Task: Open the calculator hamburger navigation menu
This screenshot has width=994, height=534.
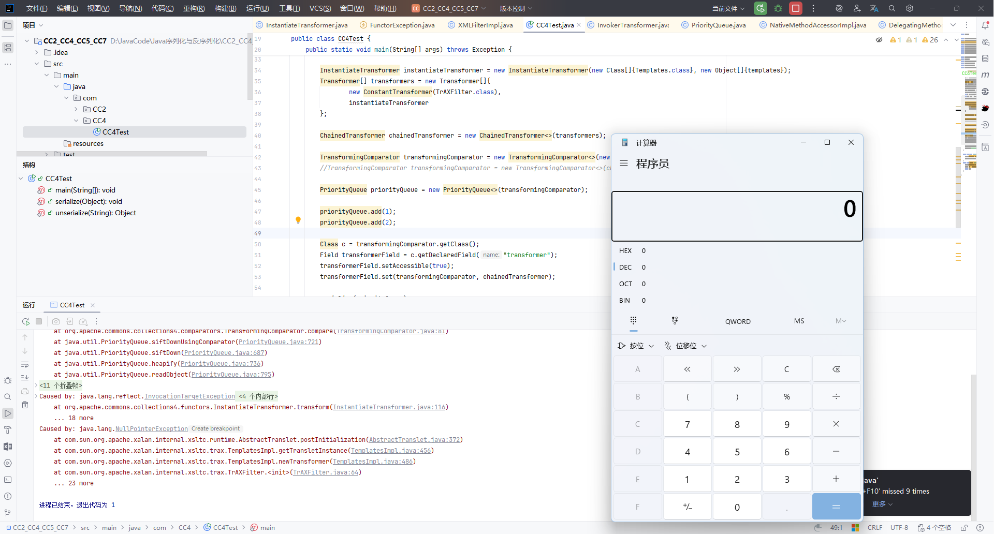Action: point(624,164)
